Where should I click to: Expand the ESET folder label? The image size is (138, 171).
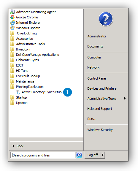(x=20, y=65)
